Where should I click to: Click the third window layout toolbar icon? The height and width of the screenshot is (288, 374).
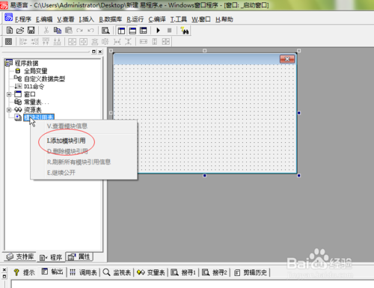pos(144,31)
